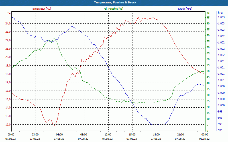Click the '23,0' temperature axis value
The image size is (228, 142).
pos(8,32)
